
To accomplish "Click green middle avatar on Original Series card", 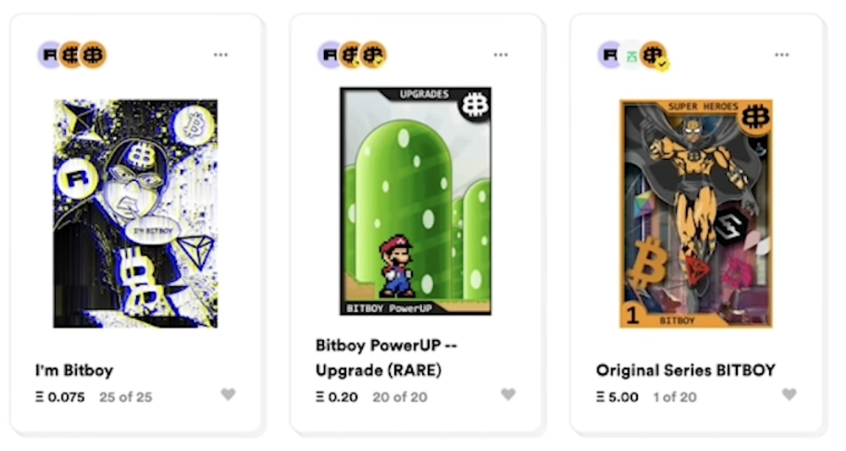I will pyautogui.click(x=631, y=55).
